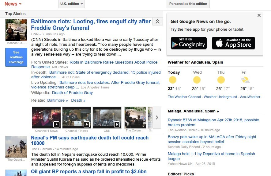Click The Guardian caption under Nepal photo
The height and width of the screenshot is (176, 271).
pos(16,159)
